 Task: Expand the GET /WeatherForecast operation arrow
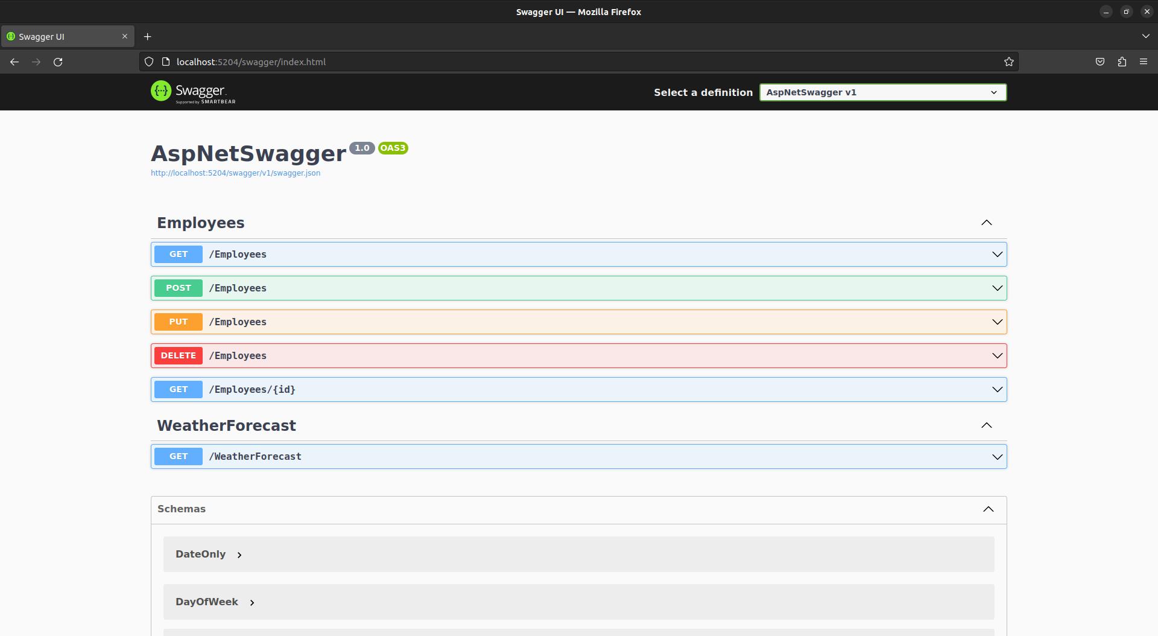[x=997, y=456]
